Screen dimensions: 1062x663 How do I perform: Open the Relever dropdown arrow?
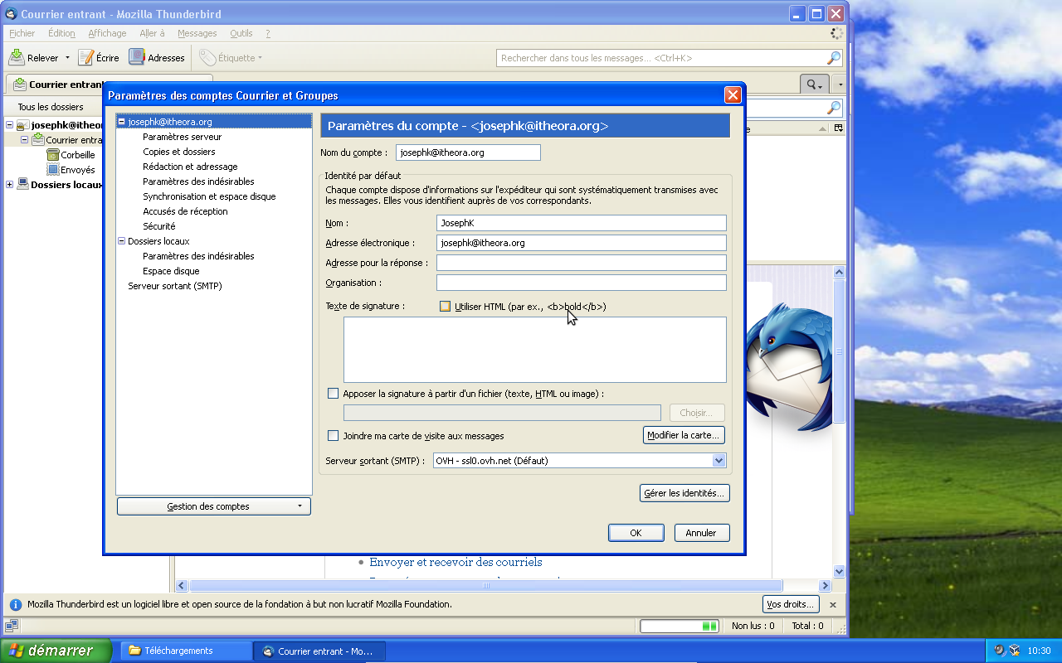pyautogui.click(x=67, y=58)
